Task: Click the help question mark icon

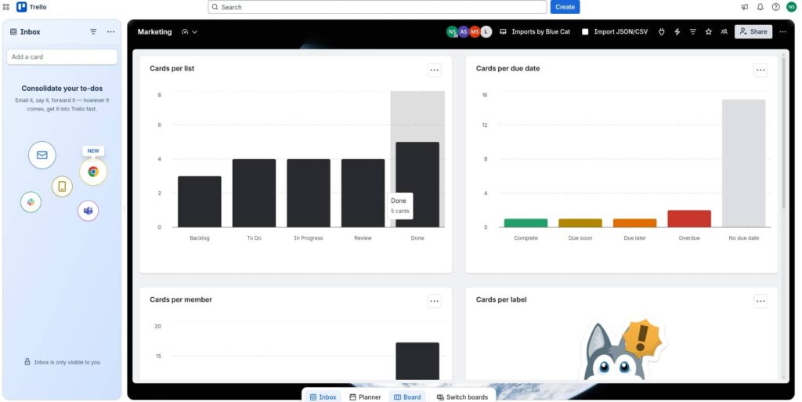Action: tap(775, 7)
